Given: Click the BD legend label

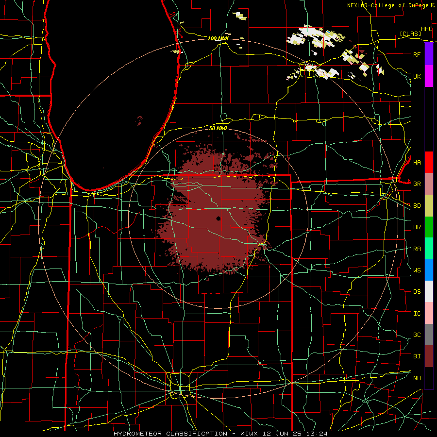Looking at the screenshot, I should coord(417,206).
